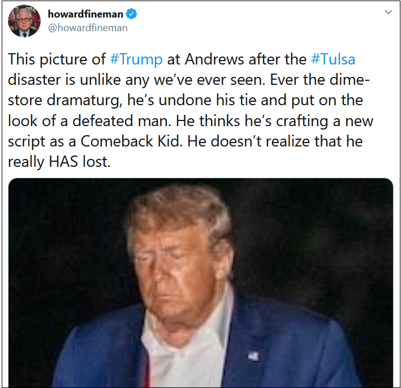Click the phrase 'defeated man' in tweet
The height and width of the screenshot is (388, 401).
pyautogui.click(x=122, y=120)
